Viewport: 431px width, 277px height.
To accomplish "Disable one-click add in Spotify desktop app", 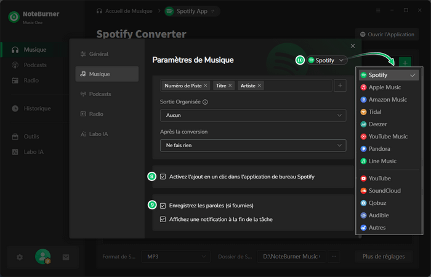I will [x=163, y=177].
